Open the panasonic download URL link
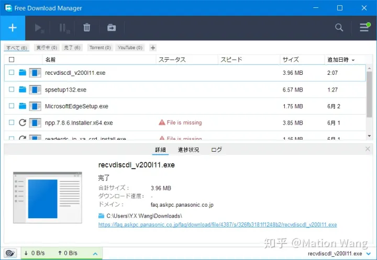Image resolution: width=377 pixels, height=260 pixels. (217, 224)
